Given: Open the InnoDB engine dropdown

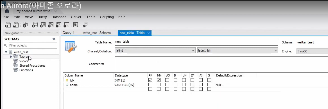Looking at the screenshot, I should coord(312,51).
